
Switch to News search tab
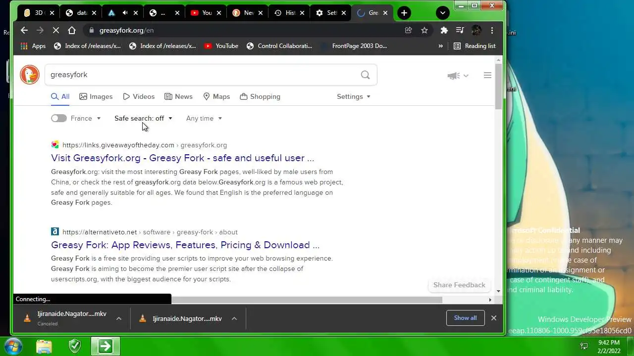pyautogui.click(x=178, y=96)
